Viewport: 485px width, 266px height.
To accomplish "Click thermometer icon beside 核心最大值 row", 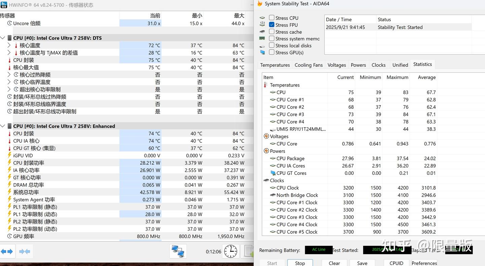I will [9, 67].
